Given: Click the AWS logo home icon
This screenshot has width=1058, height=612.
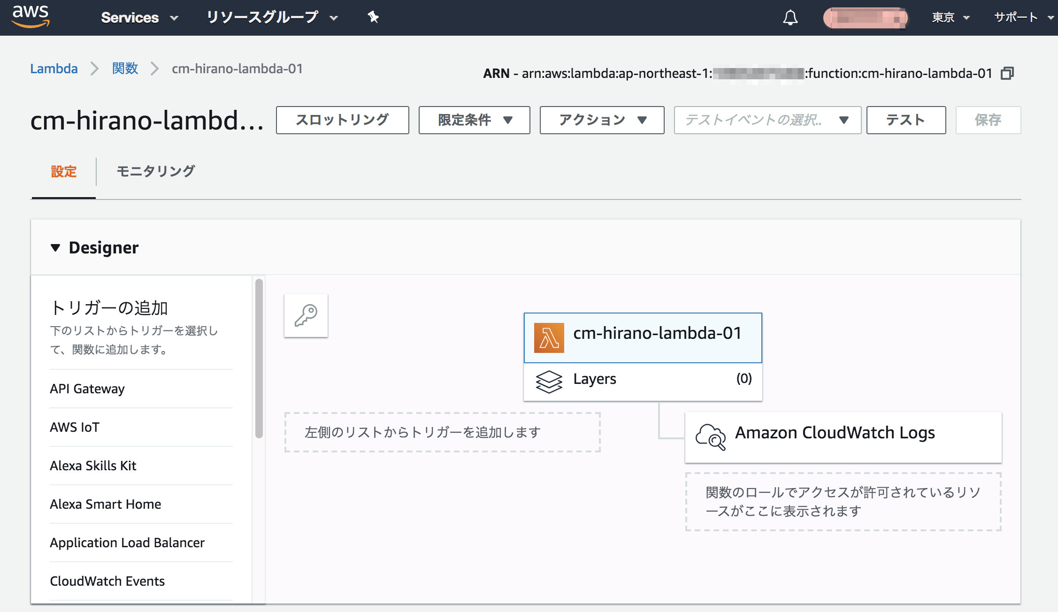Looking at the screenshot, I should click(31, 16).
